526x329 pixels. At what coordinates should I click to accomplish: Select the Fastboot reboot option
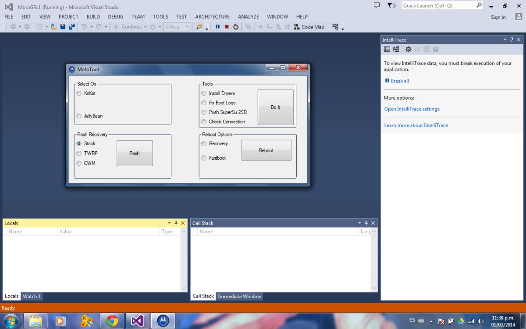click(204, 158)
